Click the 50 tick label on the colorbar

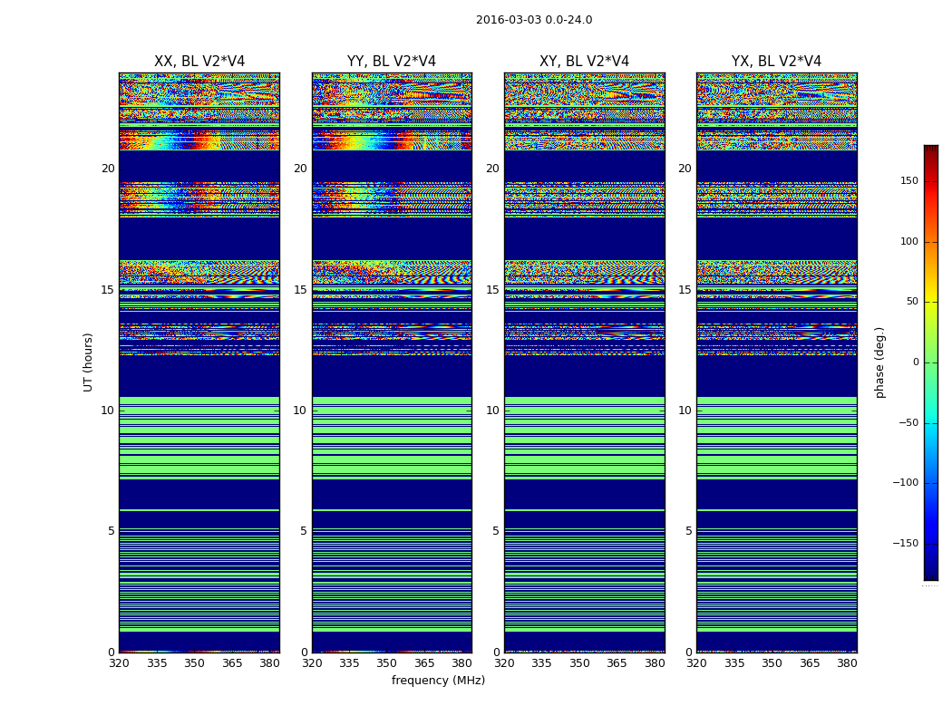[x=910, y=302]
